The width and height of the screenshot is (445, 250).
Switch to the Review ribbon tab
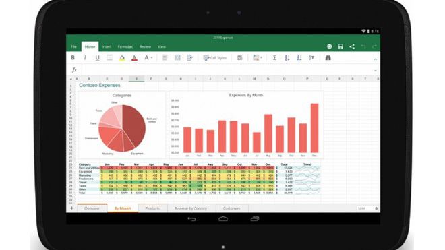click(x=145, y=46)
